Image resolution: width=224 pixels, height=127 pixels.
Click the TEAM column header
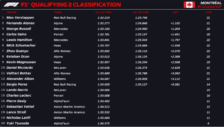[57, 12]
